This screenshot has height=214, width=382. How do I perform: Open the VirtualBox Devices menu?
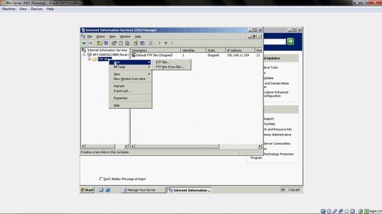(x=36, y=9)
